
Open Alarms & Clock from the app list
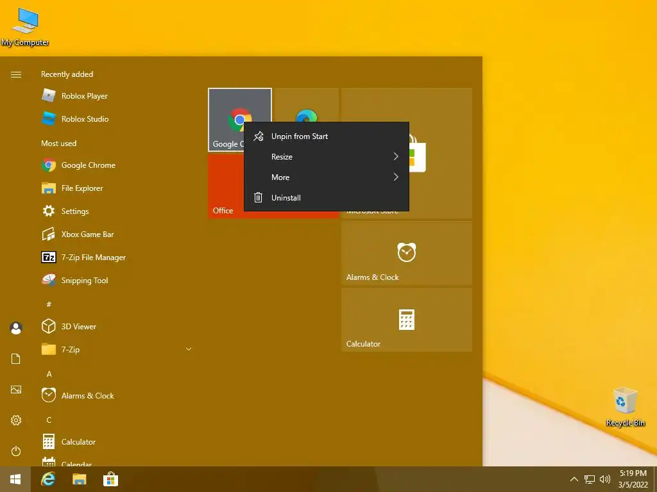coord(117,395)
